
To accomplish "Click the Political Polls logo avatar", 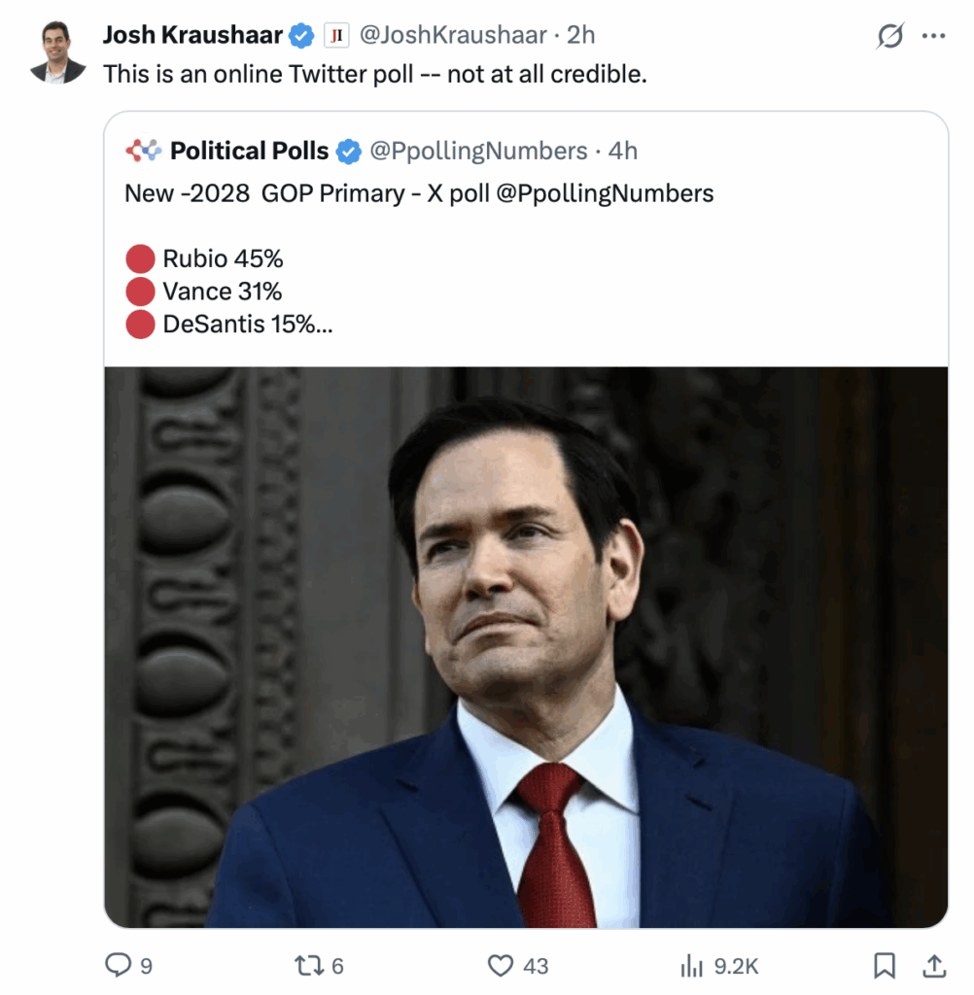I will 142,151.
